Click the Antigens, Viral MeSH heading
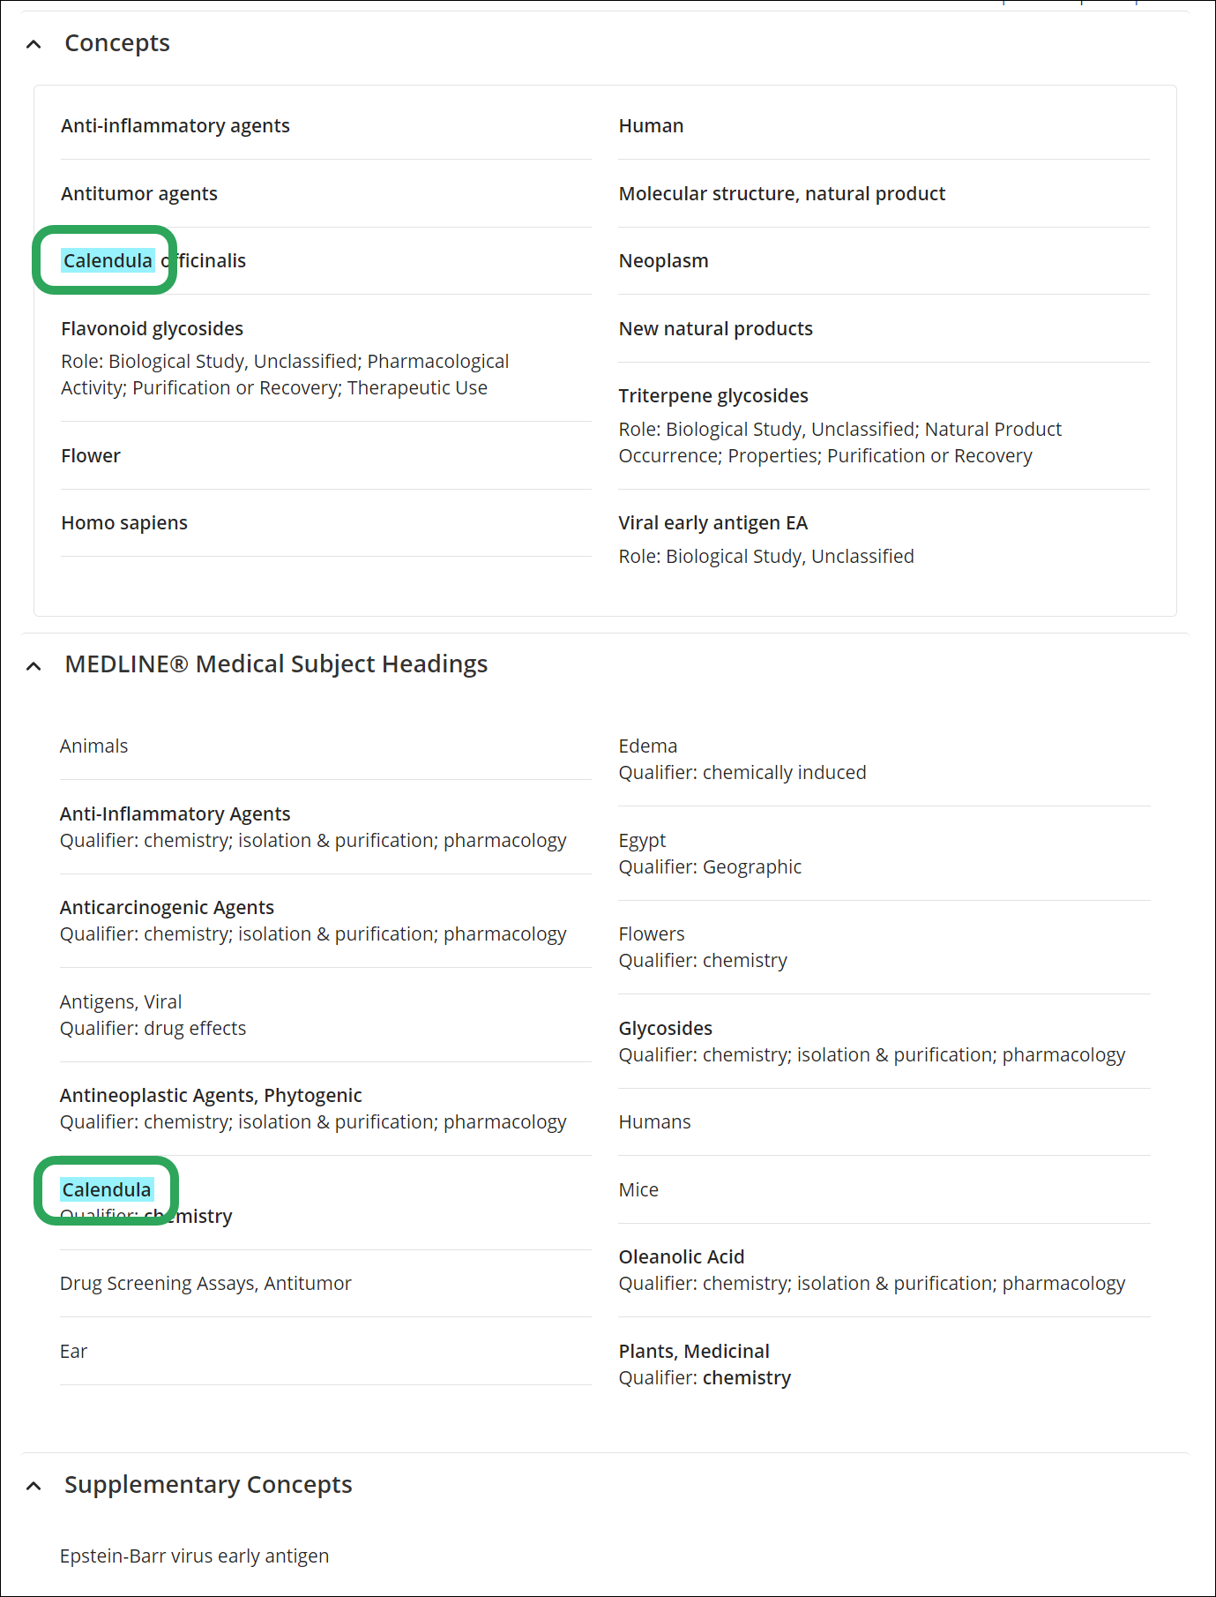This screenshot has width=1216, height=1597. point(121,1001)
